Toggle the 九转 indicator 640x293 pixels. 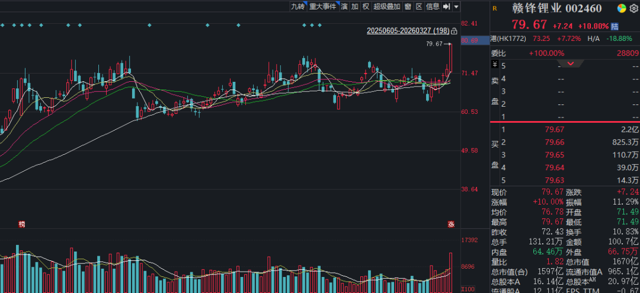297,7
